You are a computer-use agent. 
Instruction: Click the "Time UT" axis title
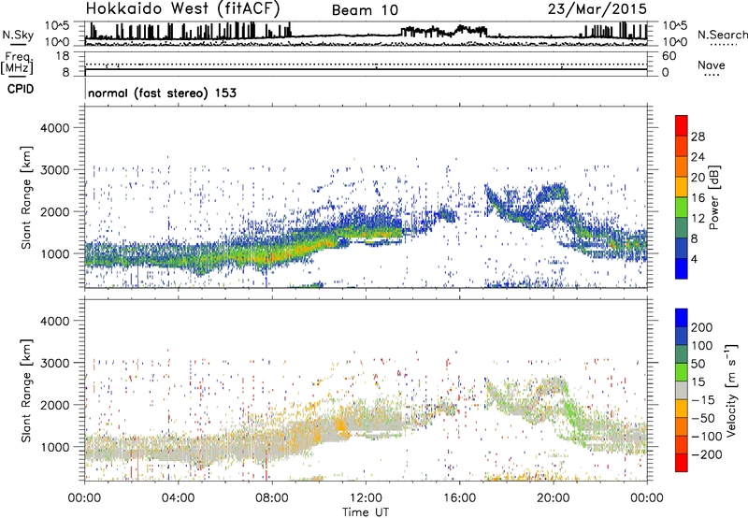[366, 511]
